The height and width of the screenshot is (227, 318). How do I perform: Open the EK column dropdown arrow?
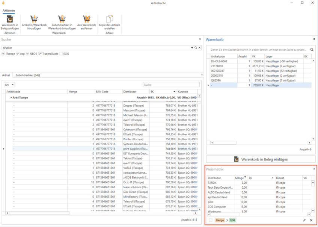(174, 92)
